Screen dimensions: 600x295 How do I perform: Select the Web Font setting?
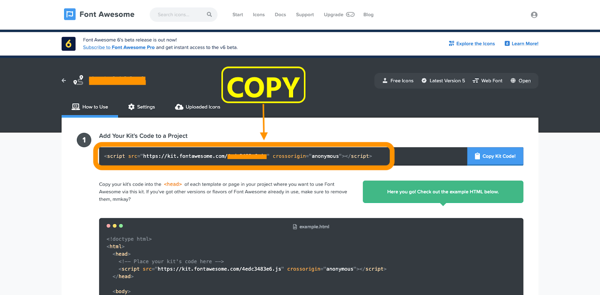492,81
